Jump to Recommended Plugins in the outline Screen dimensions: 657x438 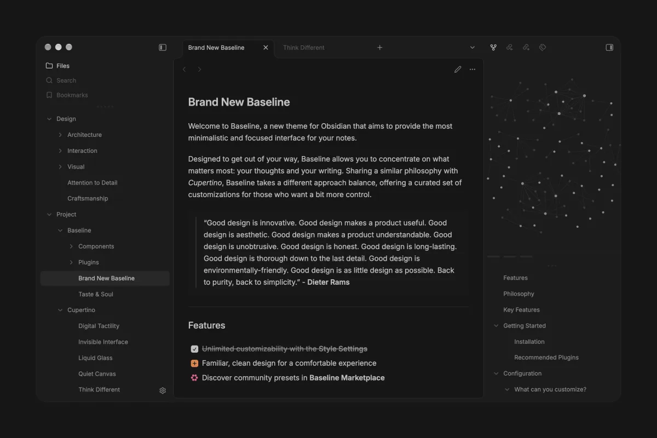tap(546, 358)
